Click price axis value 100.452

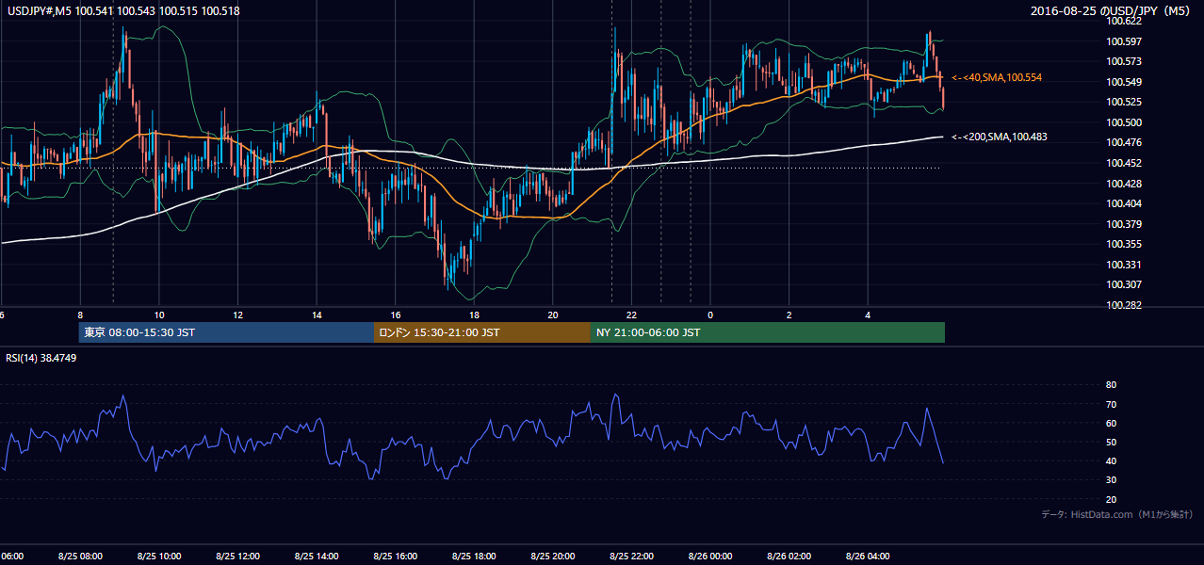click(1125, 163)
